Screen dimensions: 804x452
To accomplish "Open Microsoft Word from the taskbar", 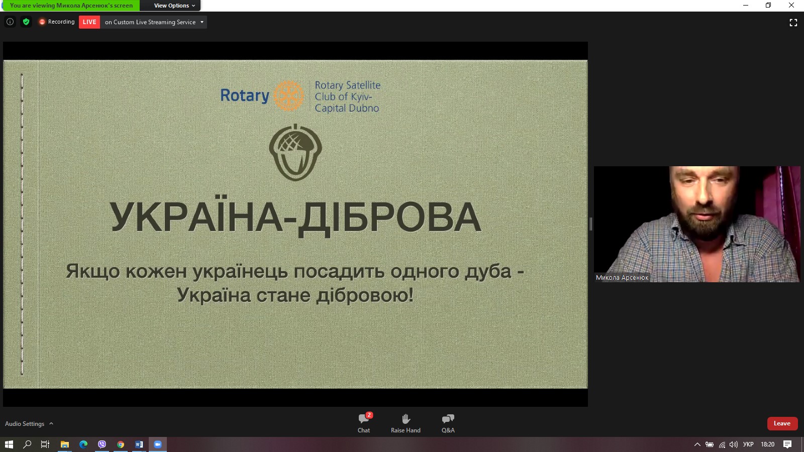I will coord(139,444).
